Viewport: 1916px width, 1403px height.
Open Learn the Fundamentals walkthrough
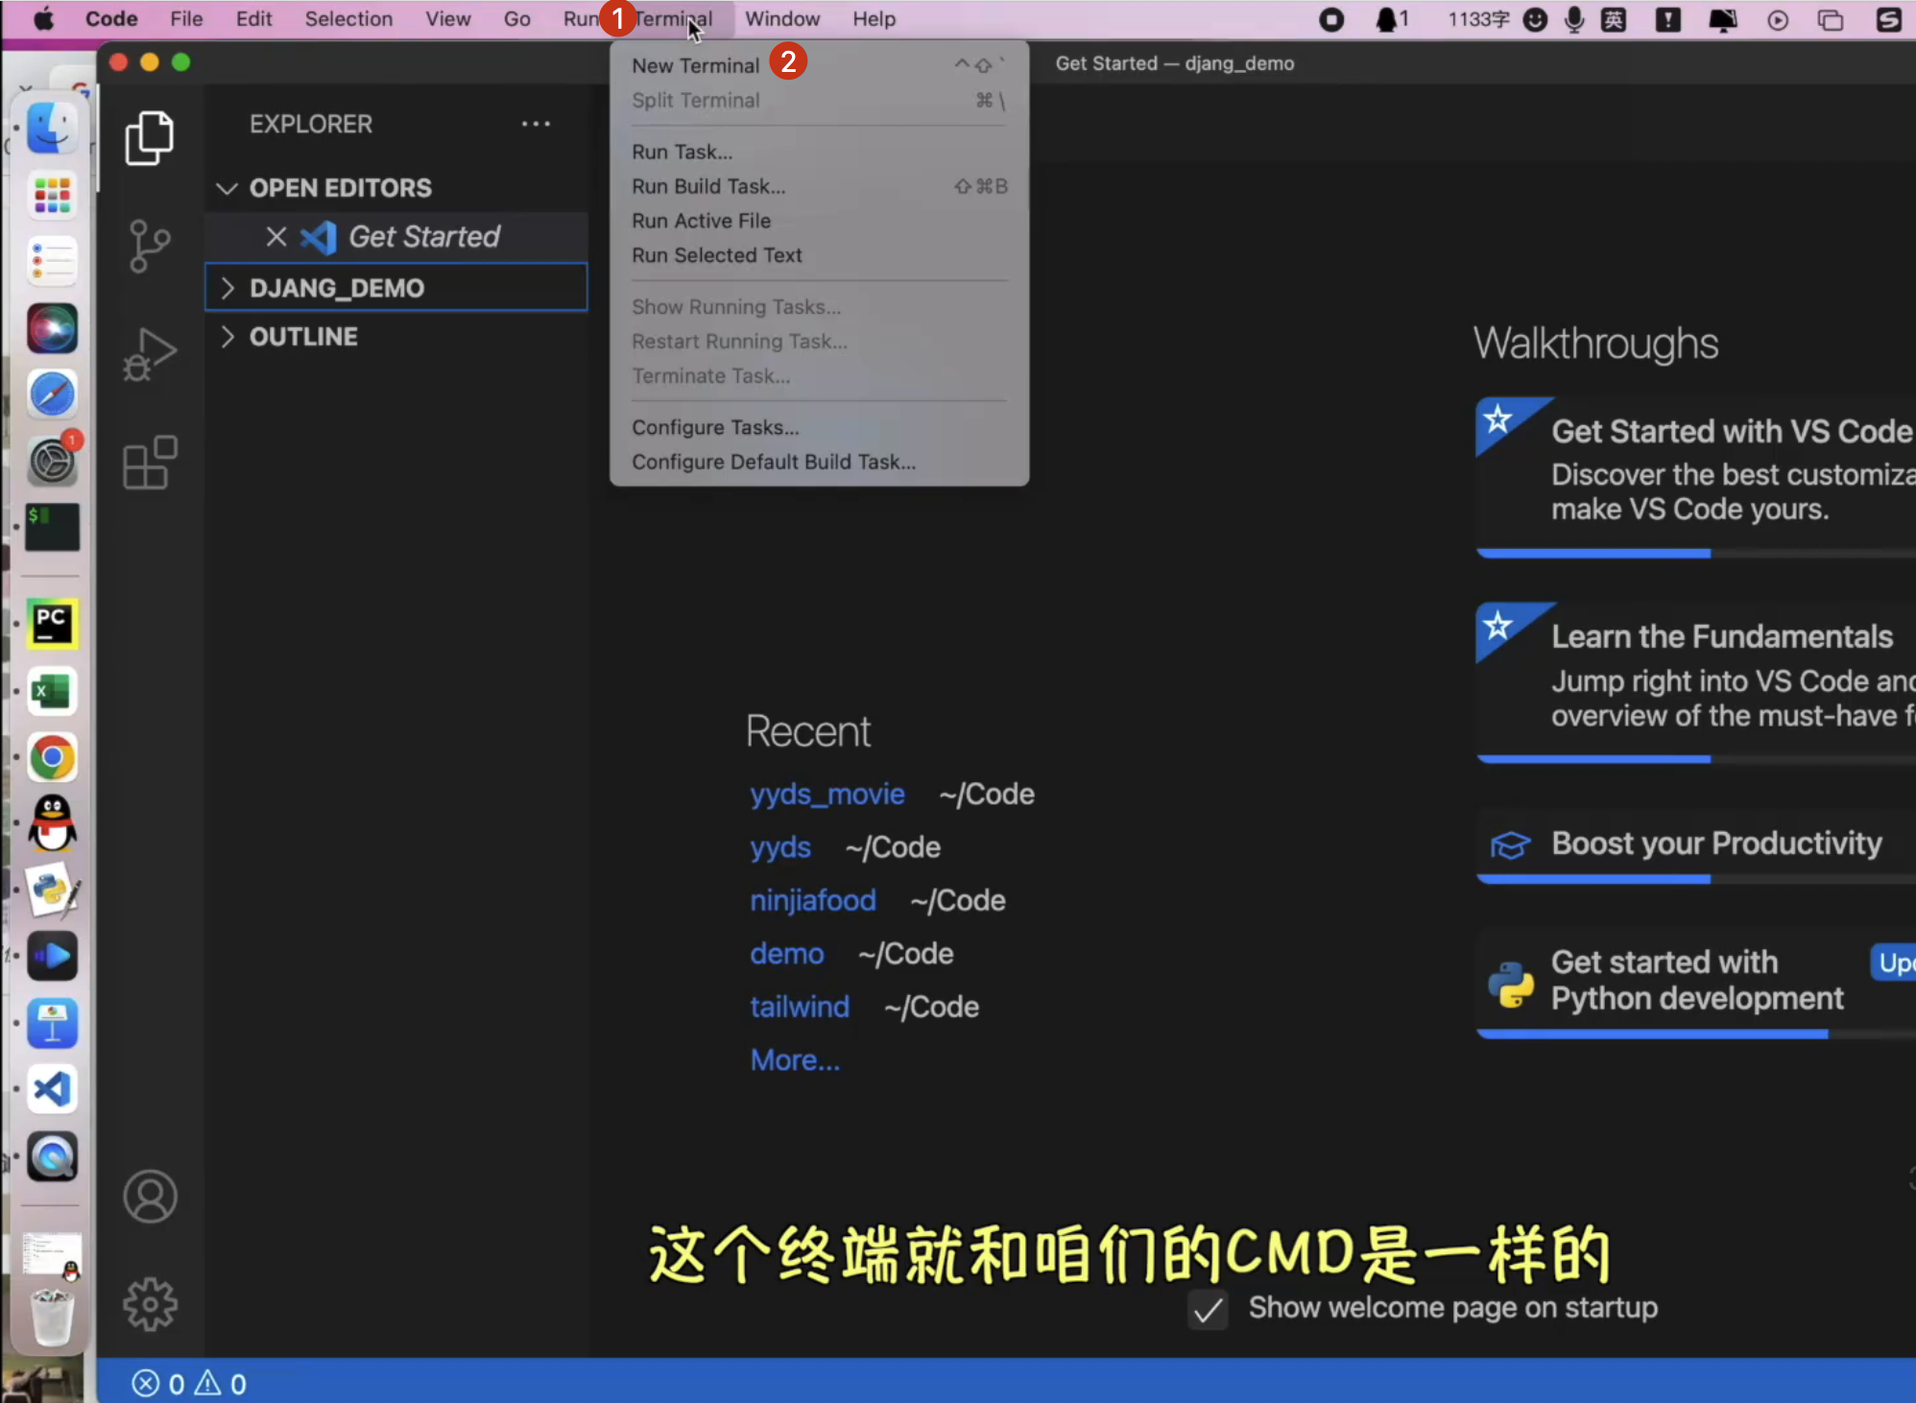click(x=1695, y=681)
